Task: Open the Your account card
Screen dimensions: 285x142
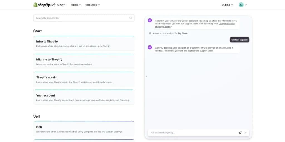Action: 84,97
